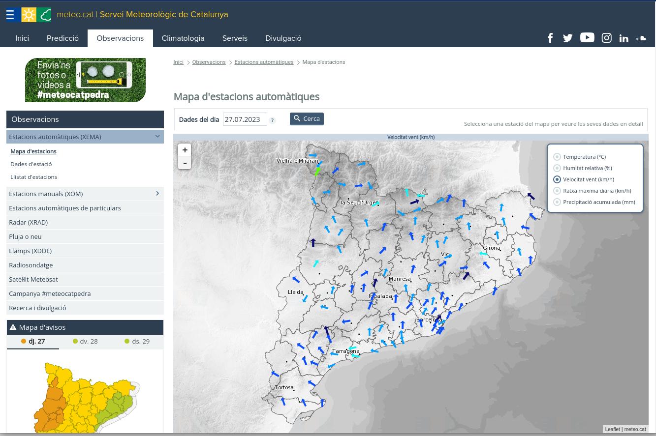Open the Radar (XRAD) link
This screenshot has height=436, width=656.
28,222
